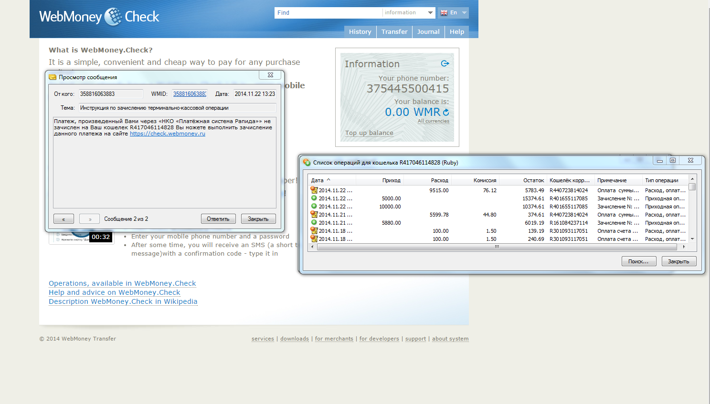Sort operations by the Расход column header

coord(427,180)
